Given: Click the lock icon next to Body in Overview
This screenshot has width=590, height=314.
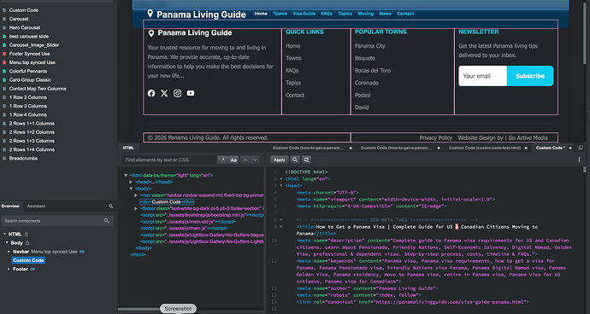Looking at the screenshot, I should [x=27, y=243].
